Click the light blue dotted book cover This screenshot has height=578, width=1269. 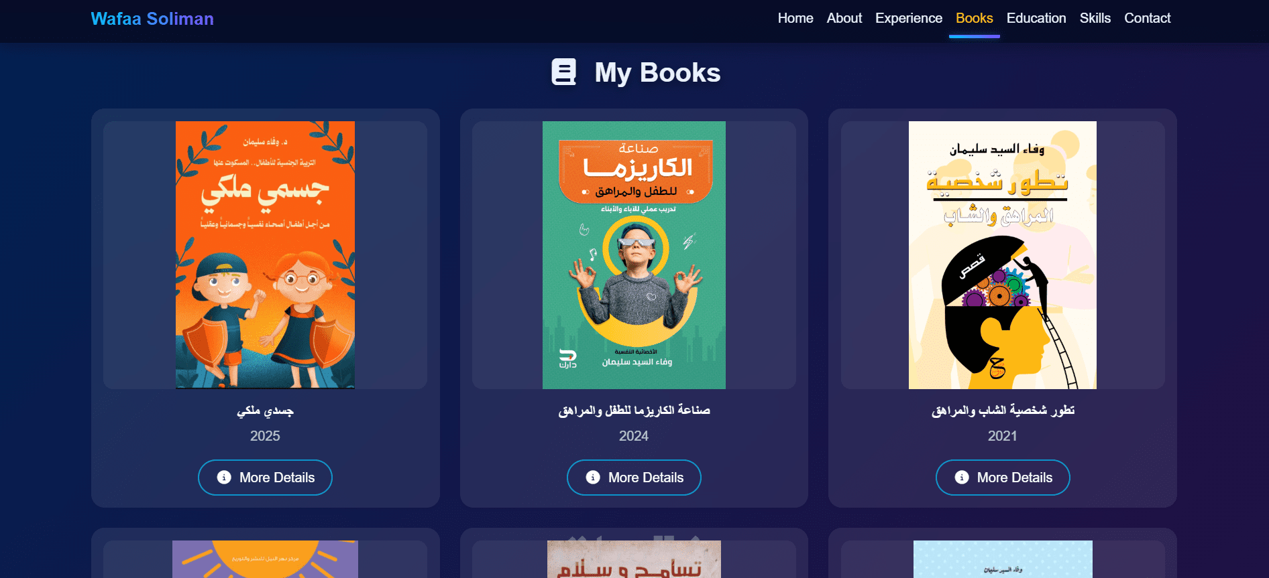click(1003, 559)
